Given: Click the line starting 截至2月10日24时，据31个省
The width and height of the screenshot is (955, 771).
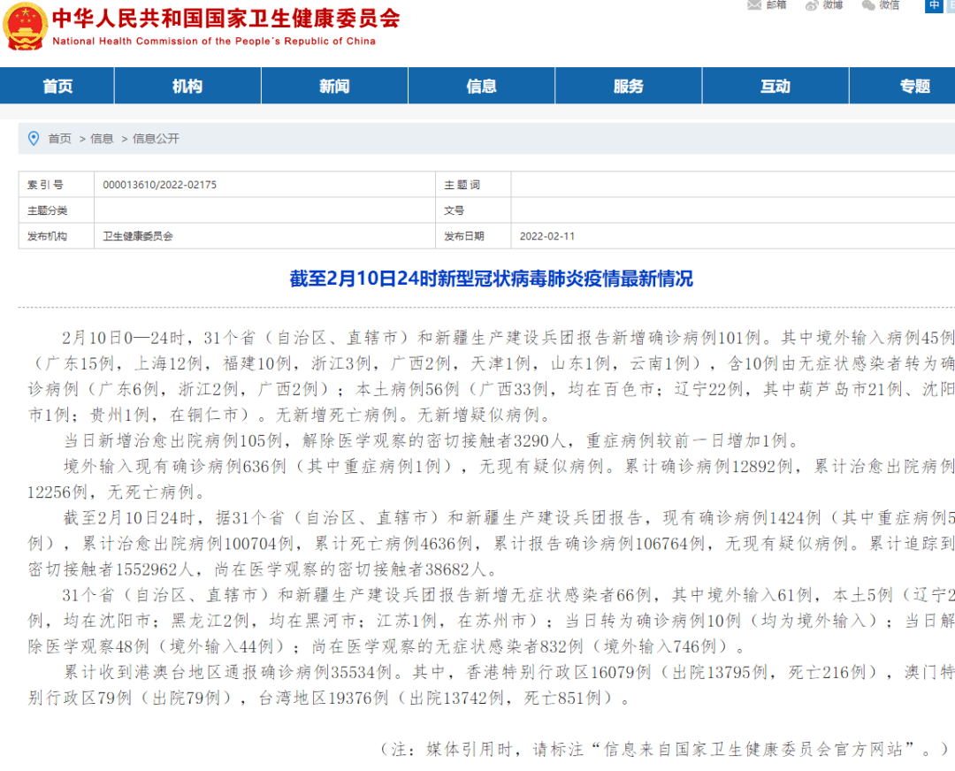Looking at the screenshot, I should (x=508, y=517).
